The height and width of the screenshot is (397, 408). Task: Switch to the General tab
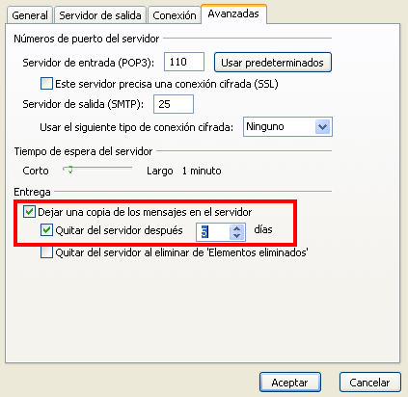coord(30,15)
